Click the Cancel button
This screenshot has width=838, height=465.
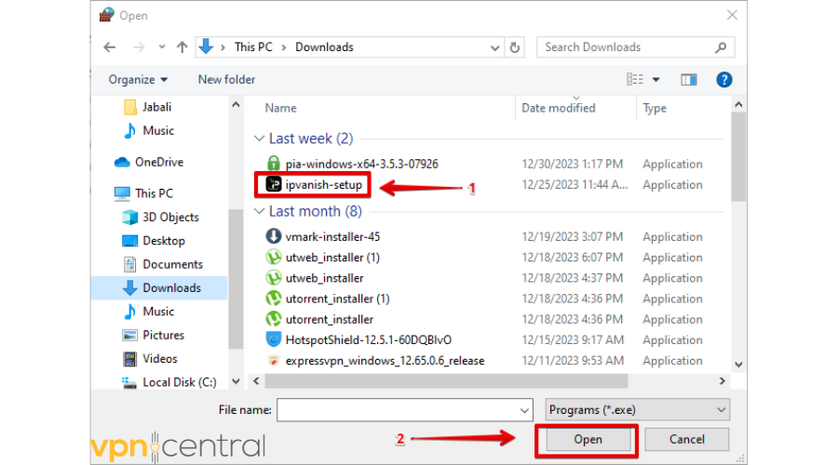point(686,440)
